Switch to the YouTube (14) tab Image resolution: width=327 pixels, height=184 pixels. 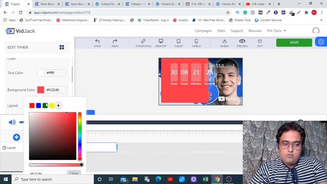259,4
